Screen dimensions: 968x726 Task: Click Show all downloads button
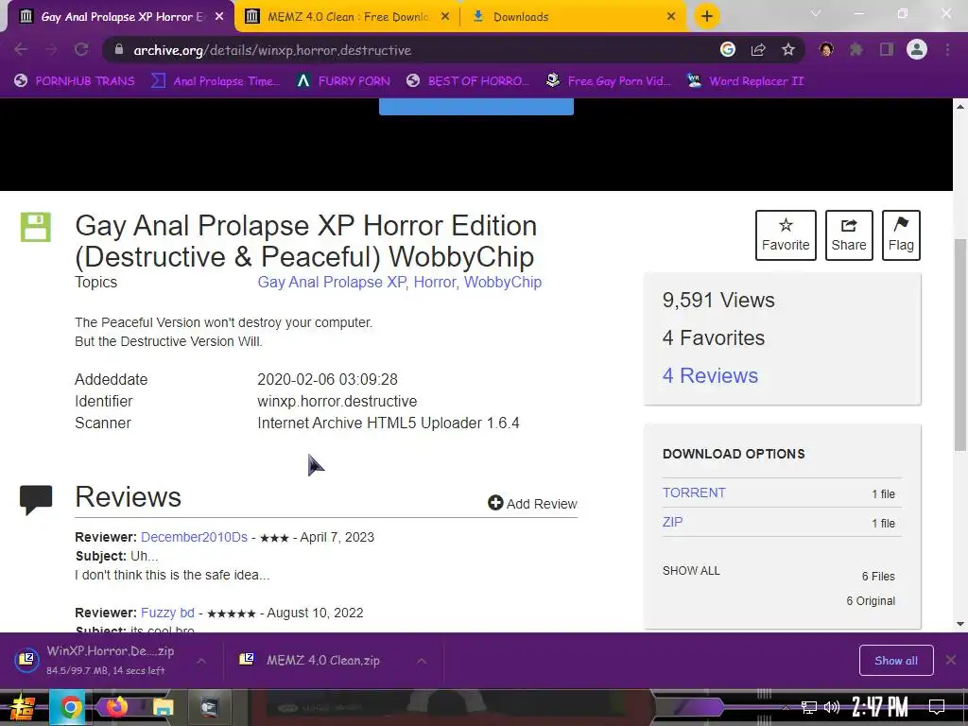pos(896,661)
